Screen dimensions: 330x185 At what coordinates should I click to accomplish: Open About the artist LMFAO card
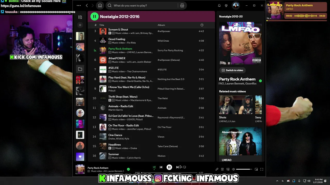click(240, 145)
